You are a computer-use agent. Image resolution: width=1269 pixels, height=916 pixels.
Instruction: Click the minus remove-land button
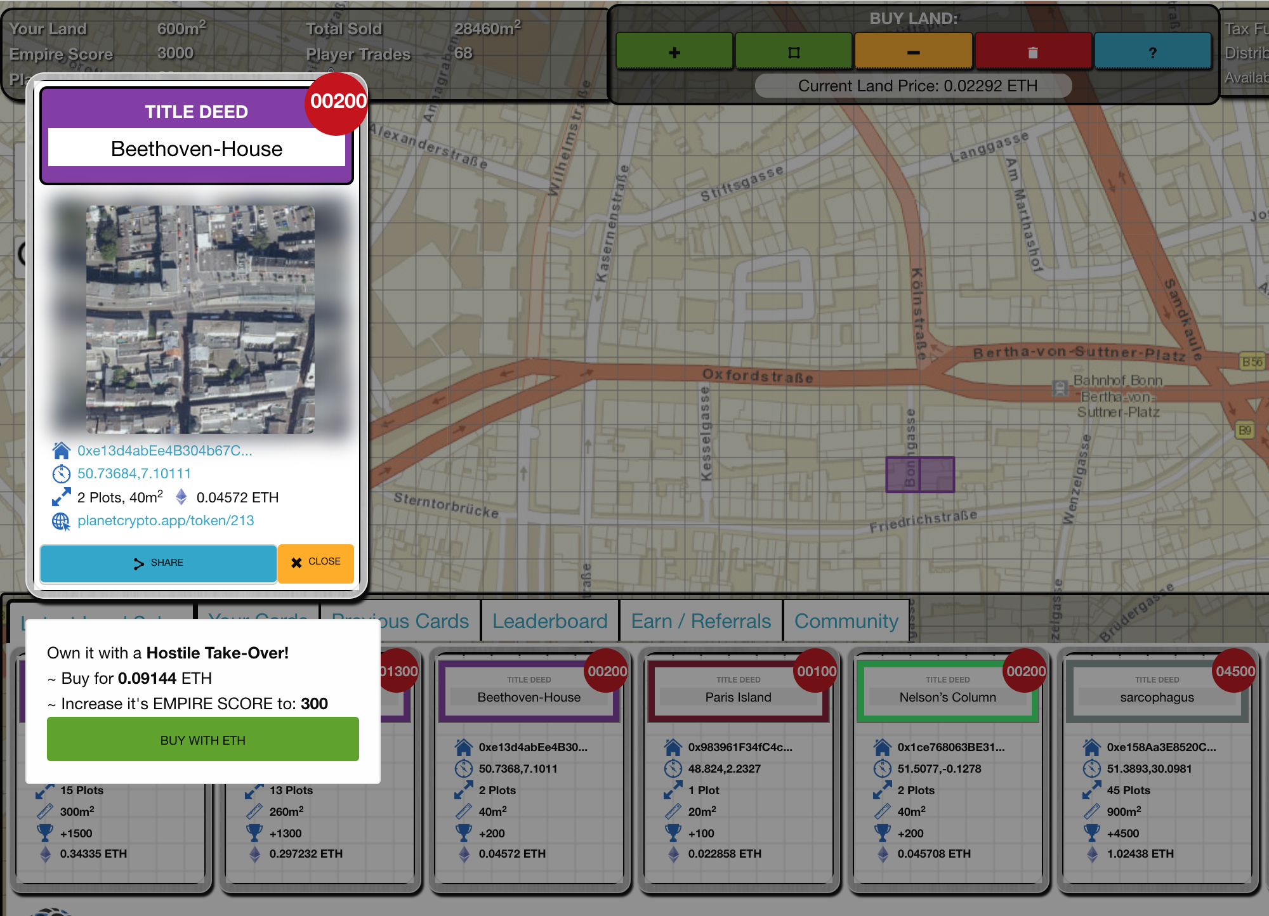[913, 52]
